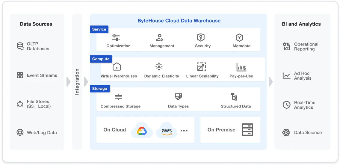Click the Structured Data tree icon
The height and width of the screenshot is (165, 340).
click(x=234, y=97)
